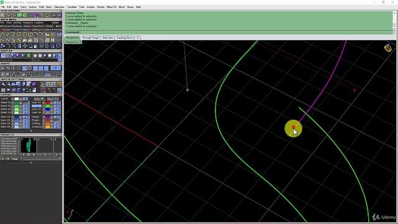
Task: Open the Shaded dropdown in Display
Action: tap(45, 60)
